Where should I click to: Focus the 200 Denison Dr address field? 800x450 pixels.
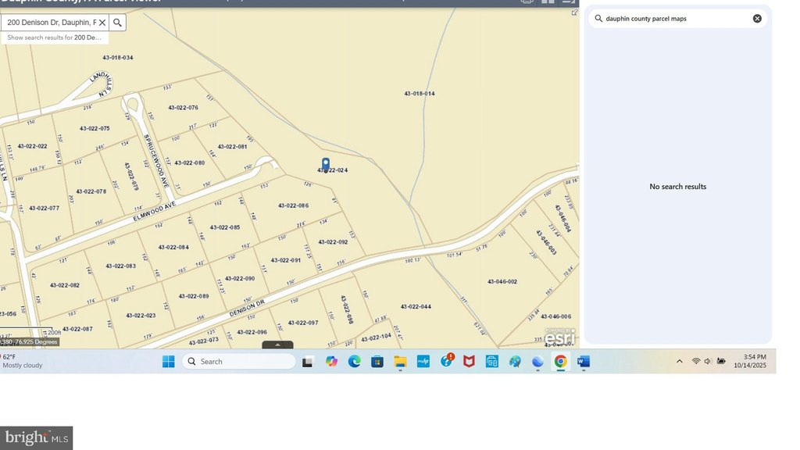[51, 23]
